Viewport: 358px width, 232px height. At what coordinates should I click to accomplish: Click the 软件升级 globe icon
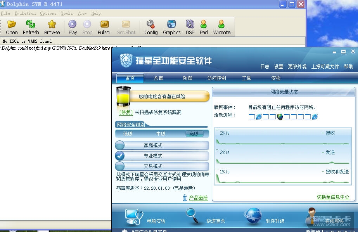[x=253, y=216]
